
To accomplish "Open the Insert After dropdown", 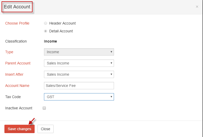I will [x=79, y=74].
